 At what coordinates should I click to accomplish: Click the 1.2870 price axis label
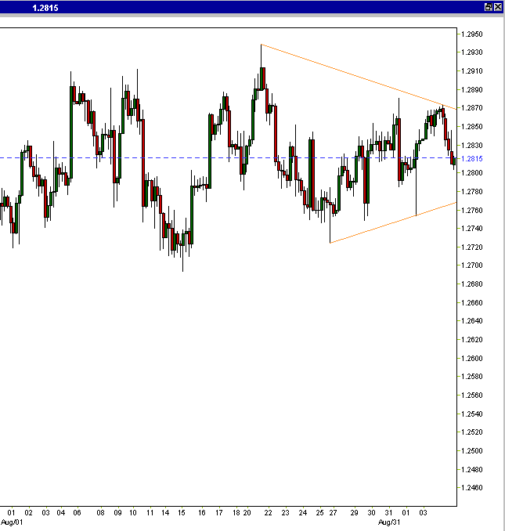472,108
